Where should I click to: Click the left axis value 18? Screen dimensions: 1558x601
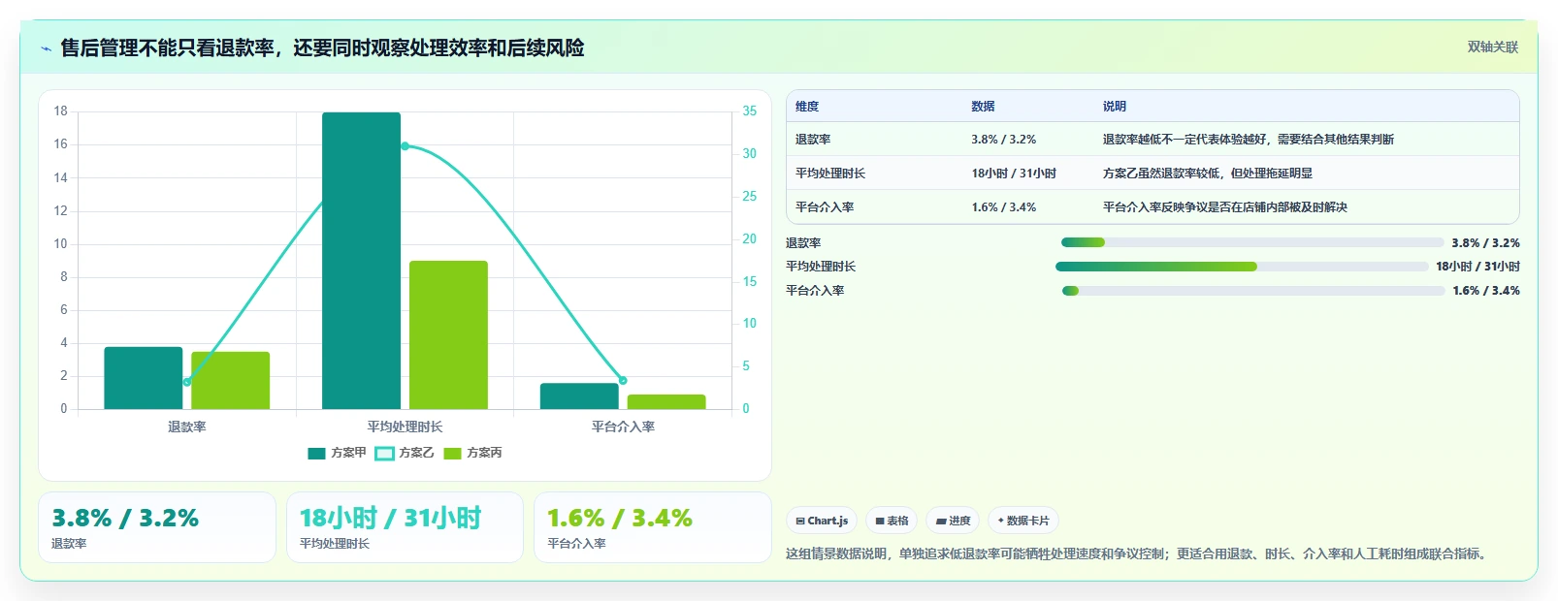coord(61,111)
